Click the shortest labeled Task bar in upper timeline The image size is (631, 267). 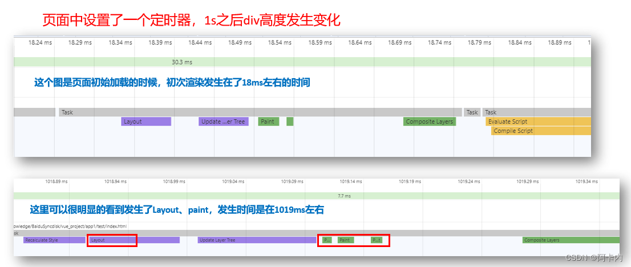[x=472, y=112]
